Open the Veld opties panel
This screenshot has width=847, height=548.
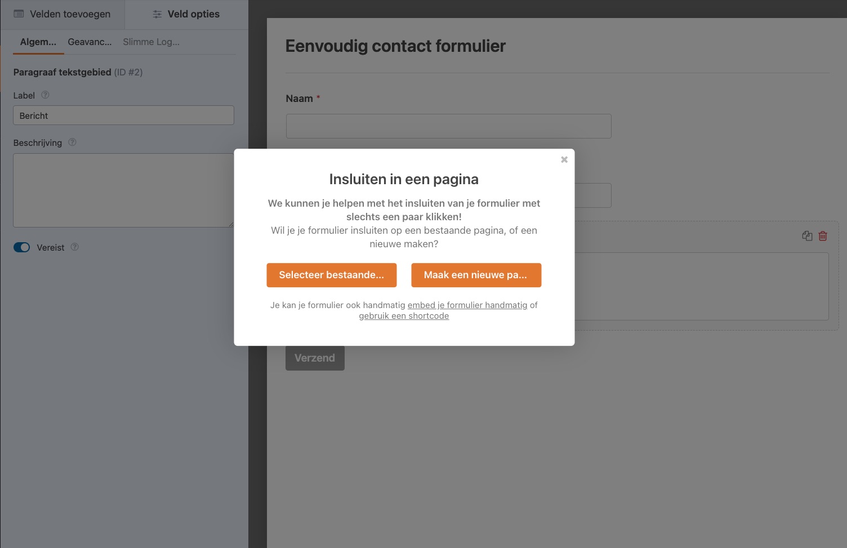[x=186, y=14]
